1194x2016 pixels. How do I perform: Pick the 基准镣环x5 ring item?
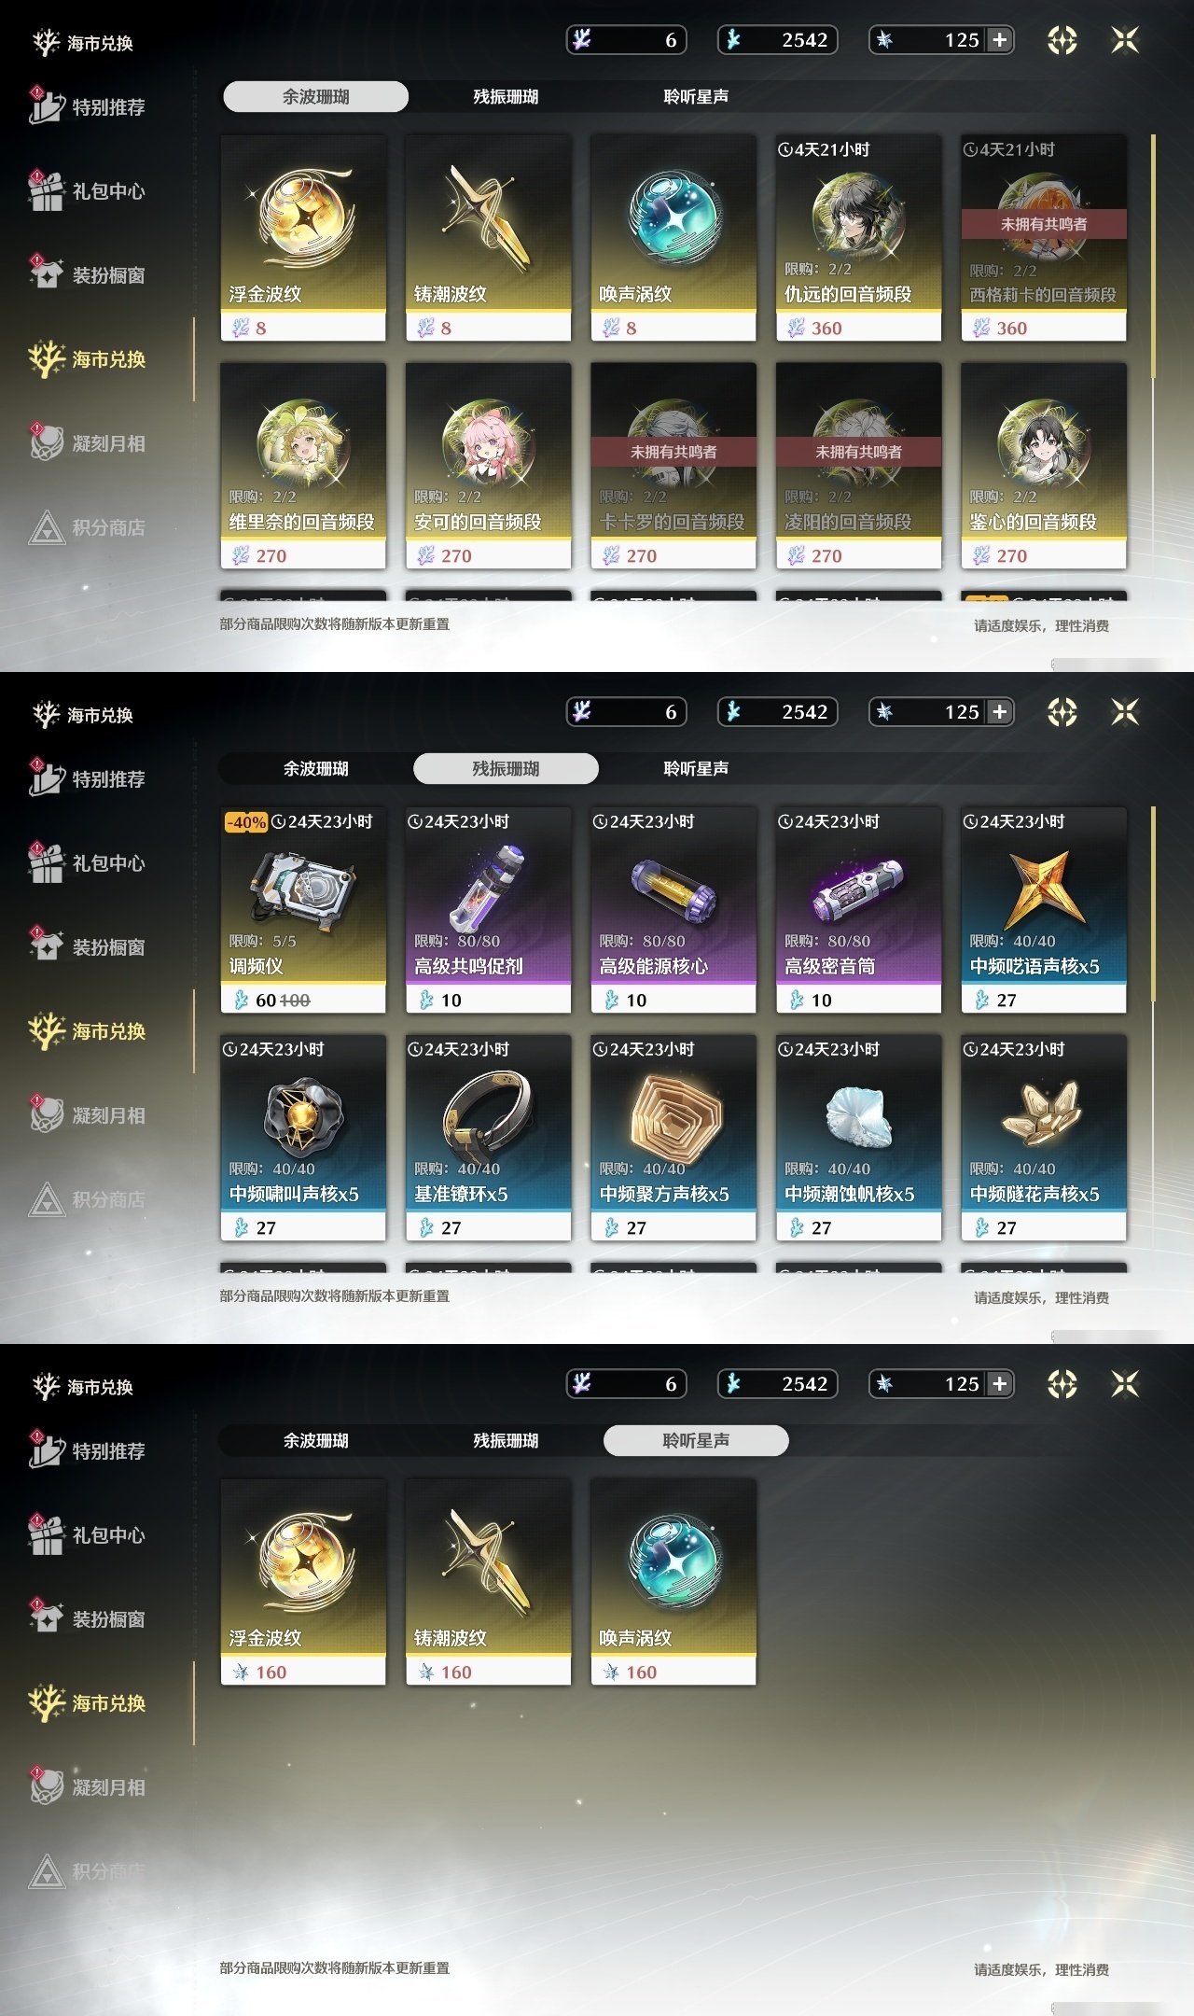[x=488, y=1138]
